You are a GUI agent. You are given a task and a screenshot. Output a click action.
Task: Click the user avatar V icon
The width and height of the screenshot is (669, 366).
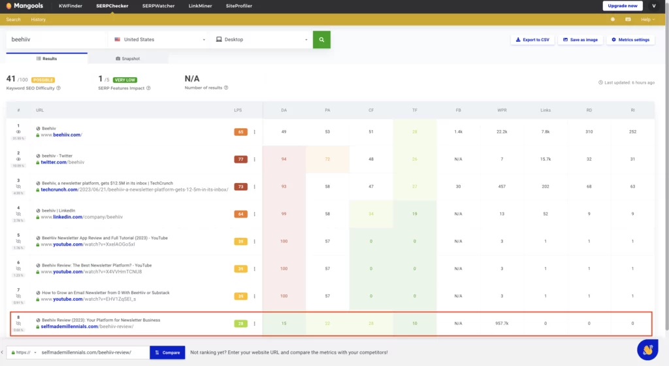(x=654, y=6)
